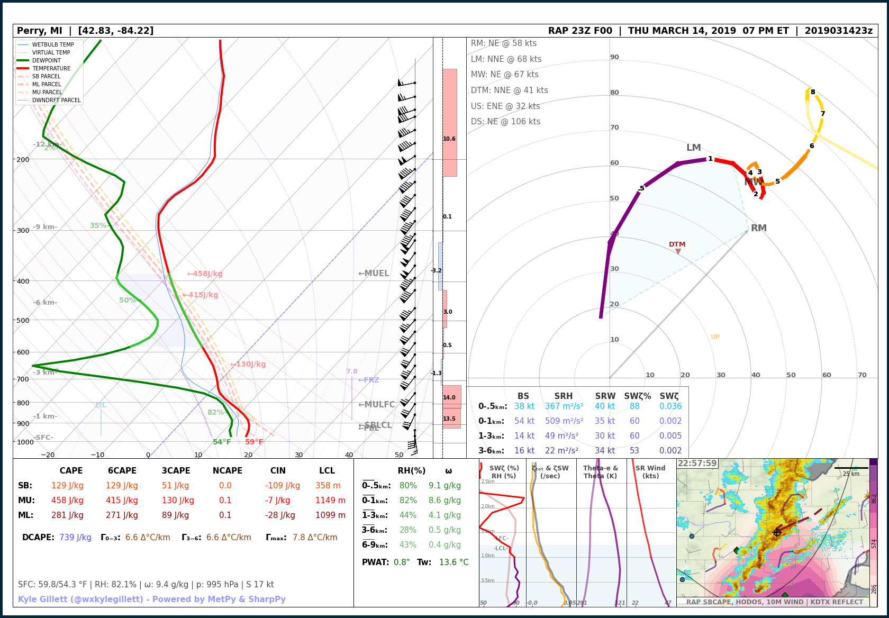This screenshot has height=618, width=889.
Task: Click the SB CAPE value '129 J/kg'
Action: click(x=67, y=486)
